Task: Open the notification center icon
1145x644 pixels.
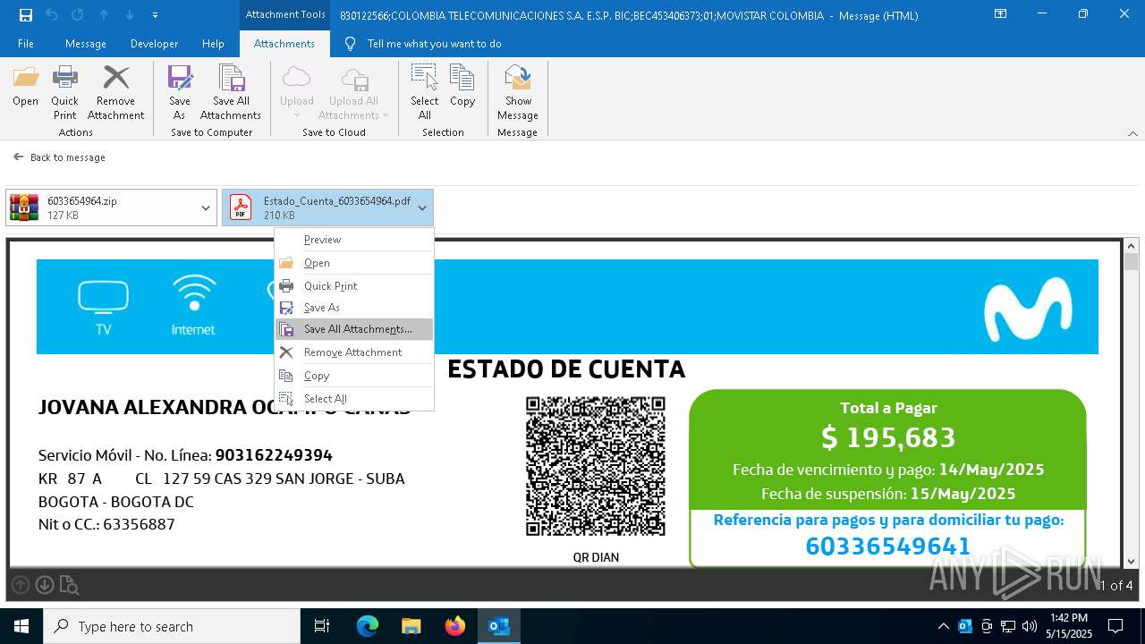Action: (1115, 626)
